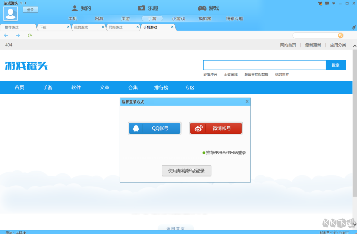Click the 使用邮箱帐号登录 button
This screenshot has height=234, width=357.
pyautogui.click(x=187, y=171)
